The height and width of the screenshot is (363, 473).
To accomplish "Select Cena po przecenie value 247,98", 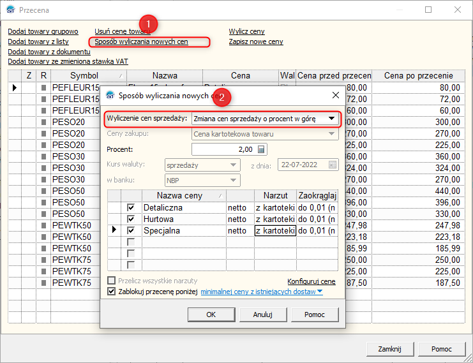I will coord(418,225).
